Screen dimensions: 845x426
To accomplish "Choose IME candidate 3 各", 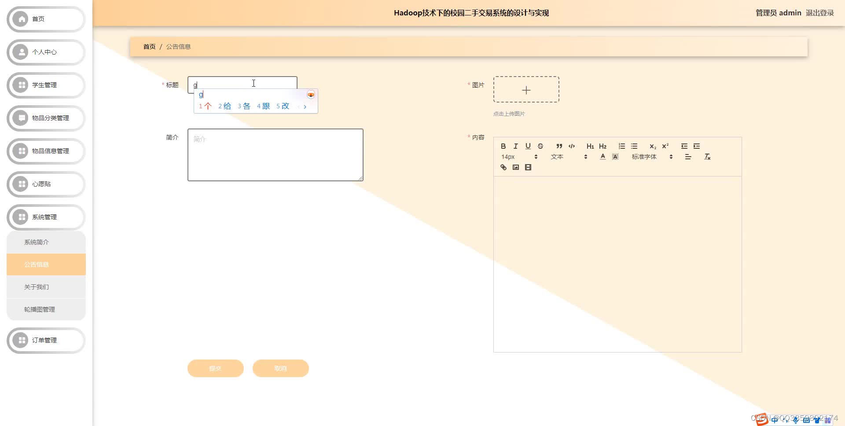I will point(244,106).
